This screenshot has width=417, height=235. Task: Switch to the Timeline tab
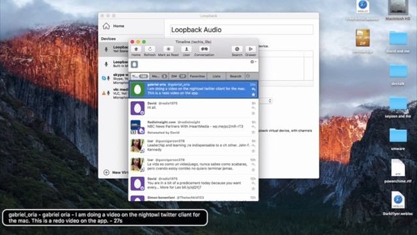139,76
